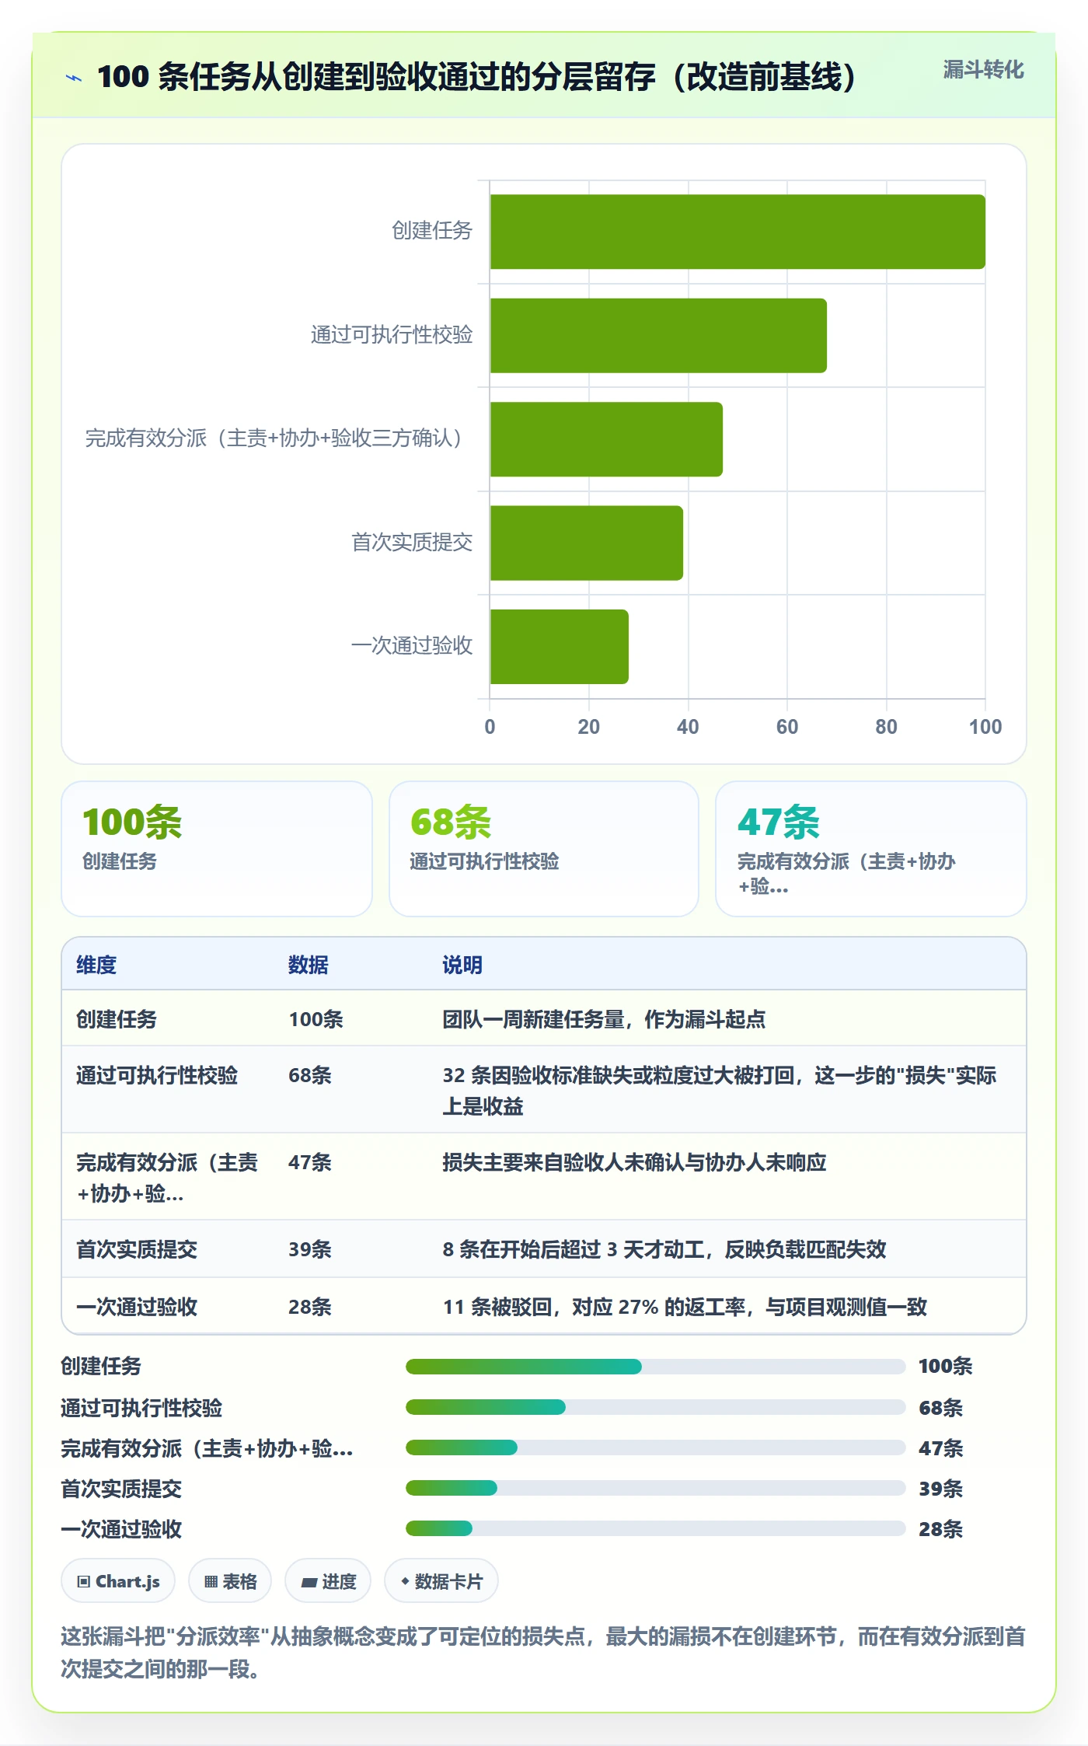
Task: Click table cell 团队一周新建任务量，作为漏斗起点
Action: click(604, 1019)
